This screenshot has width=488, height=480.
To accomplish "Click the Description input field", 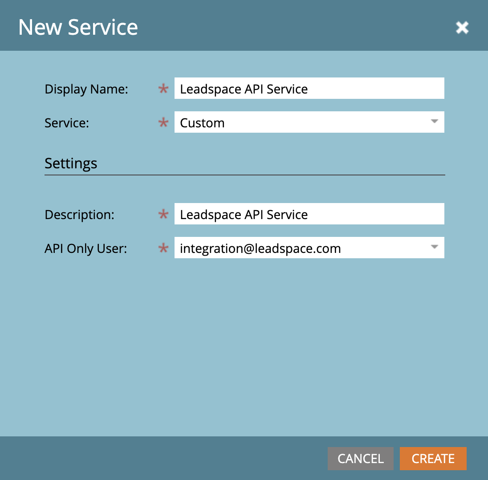I will click(309, 214).
